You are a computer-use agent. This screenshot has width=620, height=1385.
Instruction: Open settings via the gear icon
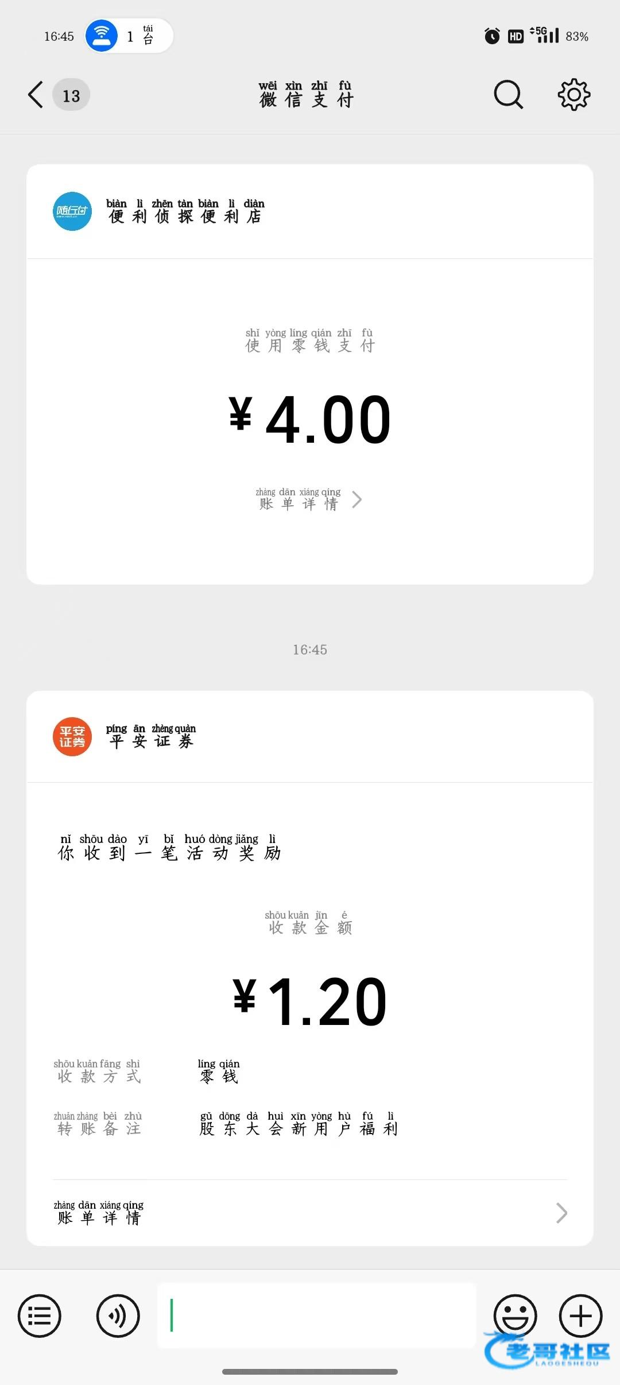[x=573, y=95]
